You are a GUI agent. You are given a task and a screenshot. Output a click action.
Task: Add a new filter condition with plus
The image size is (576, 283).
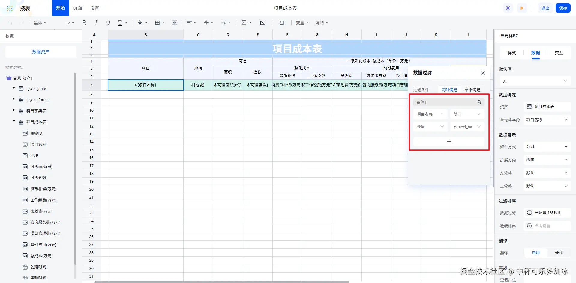pyautogui.click(x=449, y=142)
